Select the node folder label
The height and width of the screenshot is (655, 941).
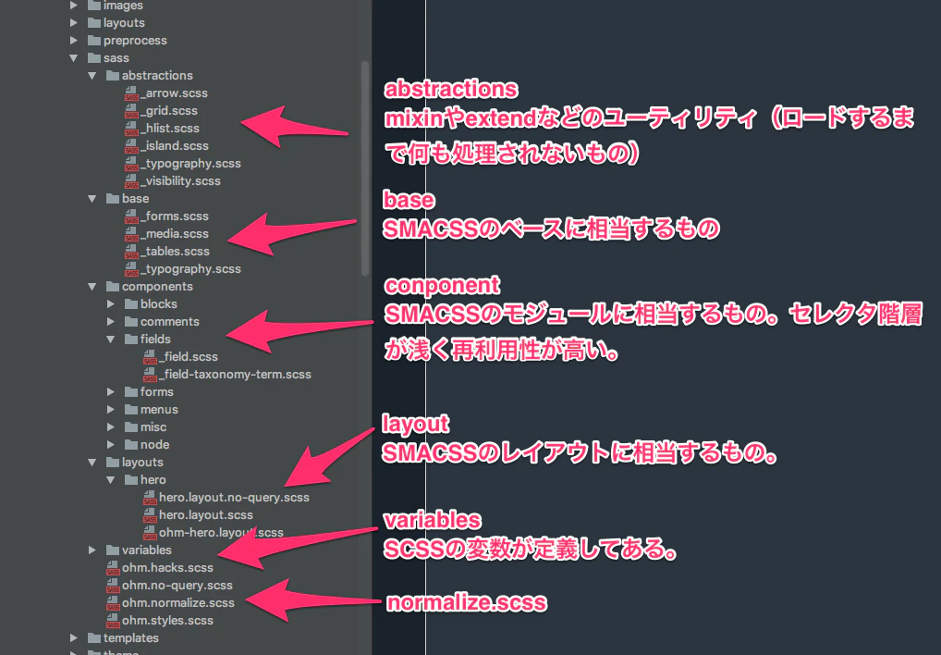pyautogui.click(x=155, y=445)
